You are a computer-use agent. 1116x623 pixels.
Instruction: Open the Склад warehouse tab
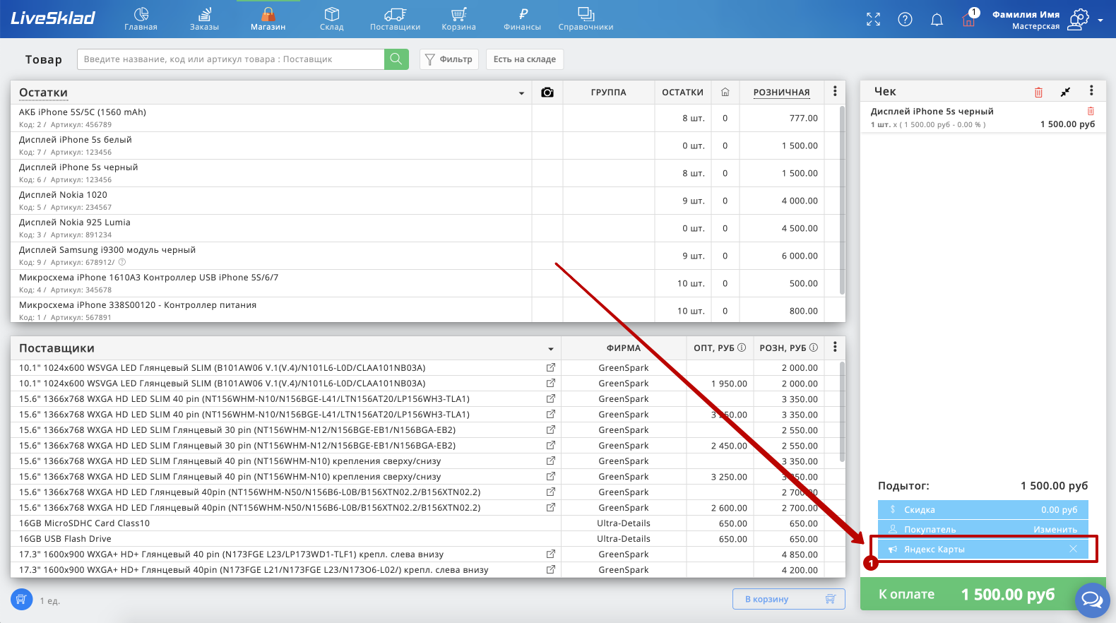(331, 19)
